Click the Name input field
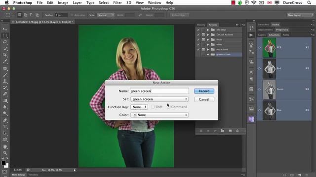Screen dimensions: 316x177 (159, 91)
